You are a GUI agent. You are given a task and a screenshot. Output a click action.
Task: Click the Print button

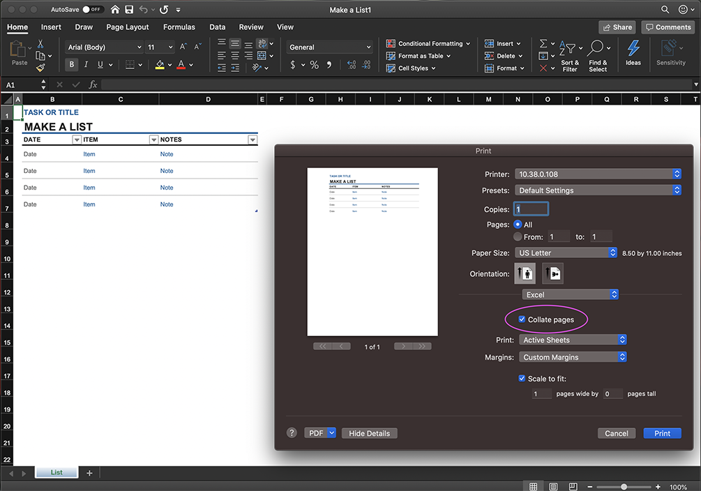click(x=662, y=433)
